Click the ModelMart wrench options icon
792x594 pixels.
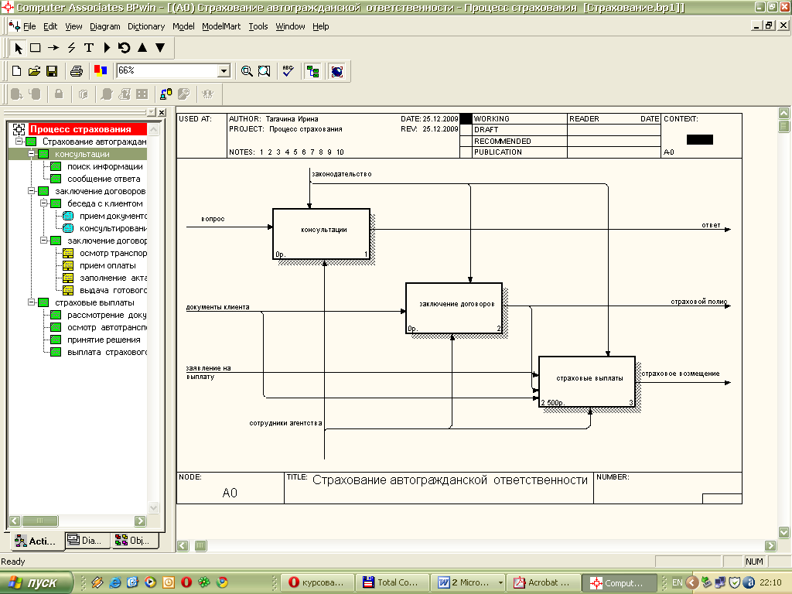click(x=183, y=94)
